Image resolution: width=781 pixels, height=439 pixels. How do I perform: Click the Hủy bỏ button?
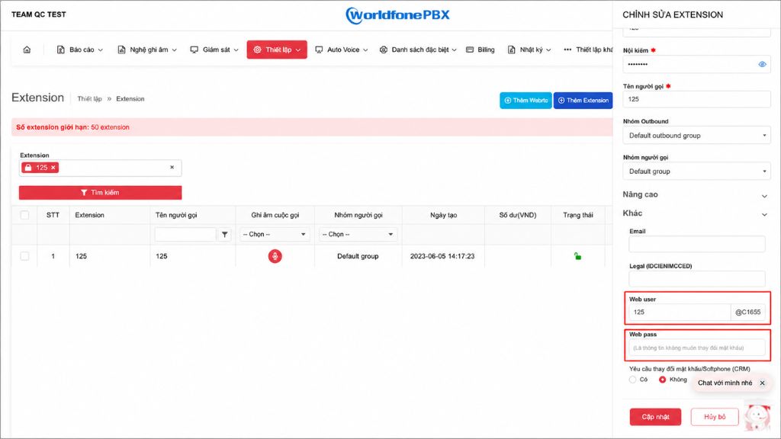(714, 417)
